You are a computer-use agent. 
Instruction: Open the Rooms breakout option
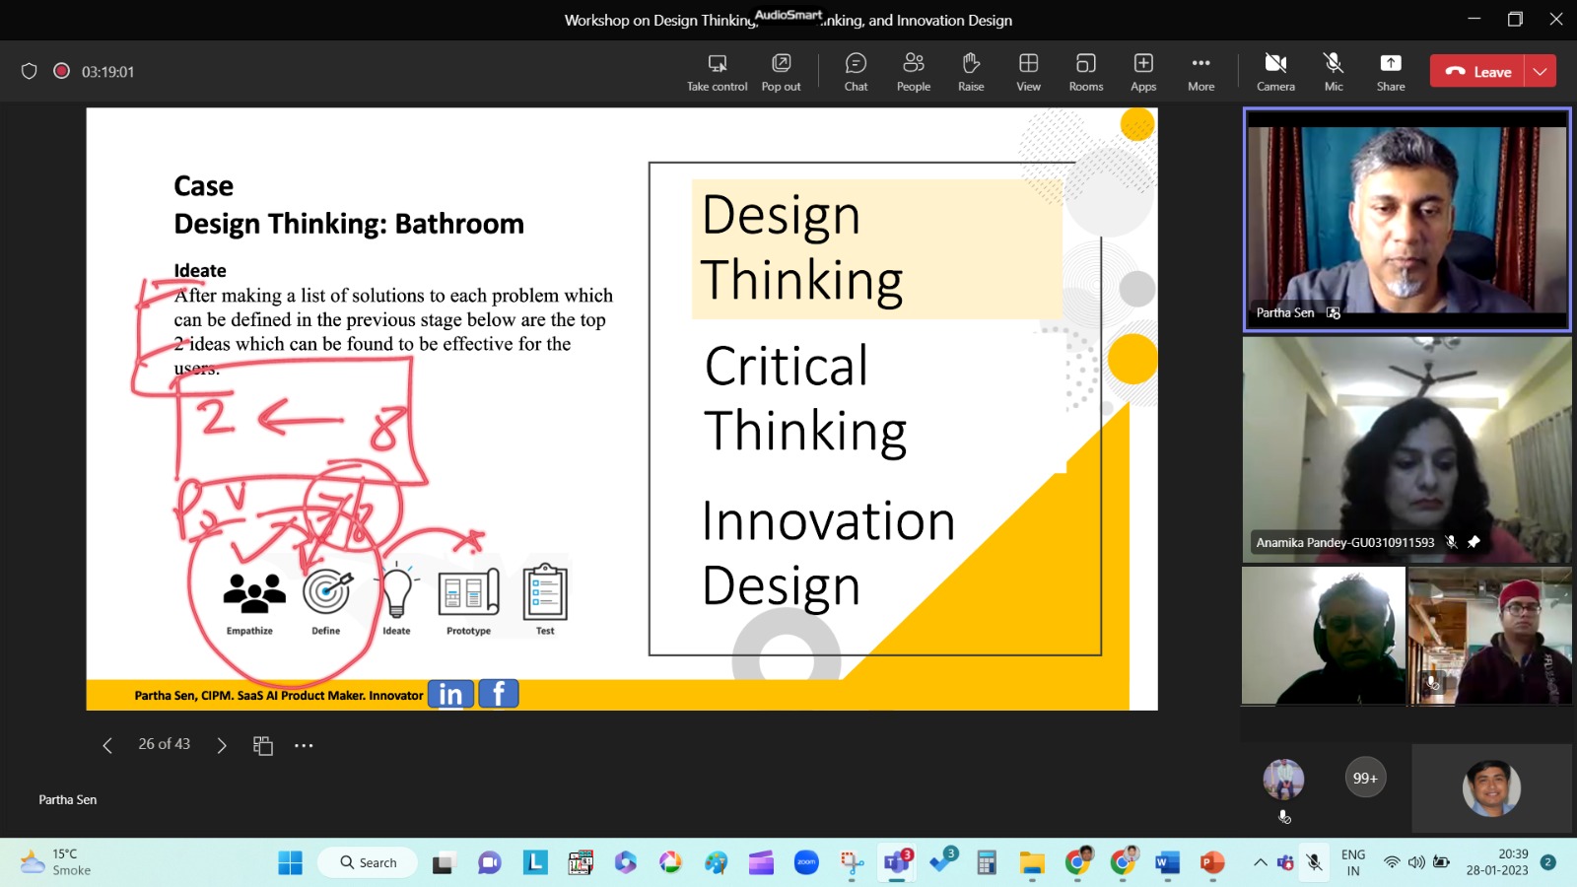tap(1085, 72)
